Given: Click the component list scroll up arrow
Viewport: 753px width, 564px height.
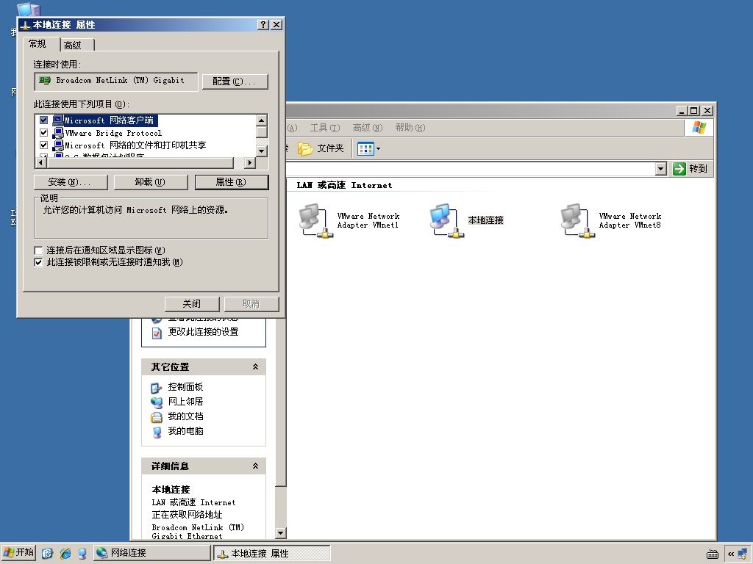Looking at the screenshot, I should pos(261,120).
